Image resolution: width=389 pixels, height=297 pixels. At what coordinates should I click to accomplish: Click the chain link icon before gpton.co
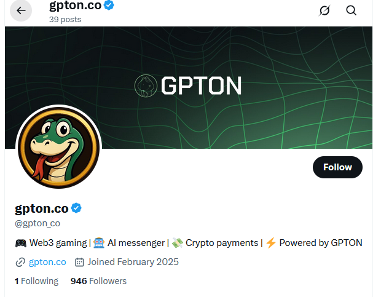[20, 262]
